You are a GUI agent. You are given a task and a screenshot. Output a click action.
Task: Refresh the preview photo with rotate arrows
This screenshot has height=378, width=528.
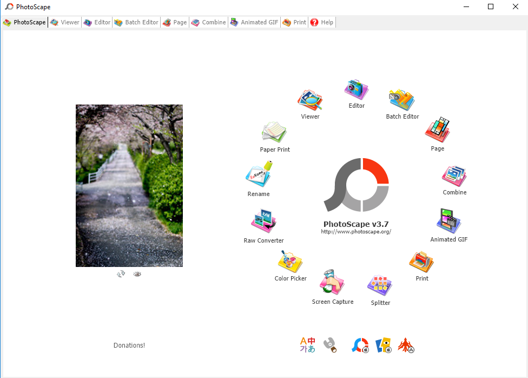pos(121,274)
